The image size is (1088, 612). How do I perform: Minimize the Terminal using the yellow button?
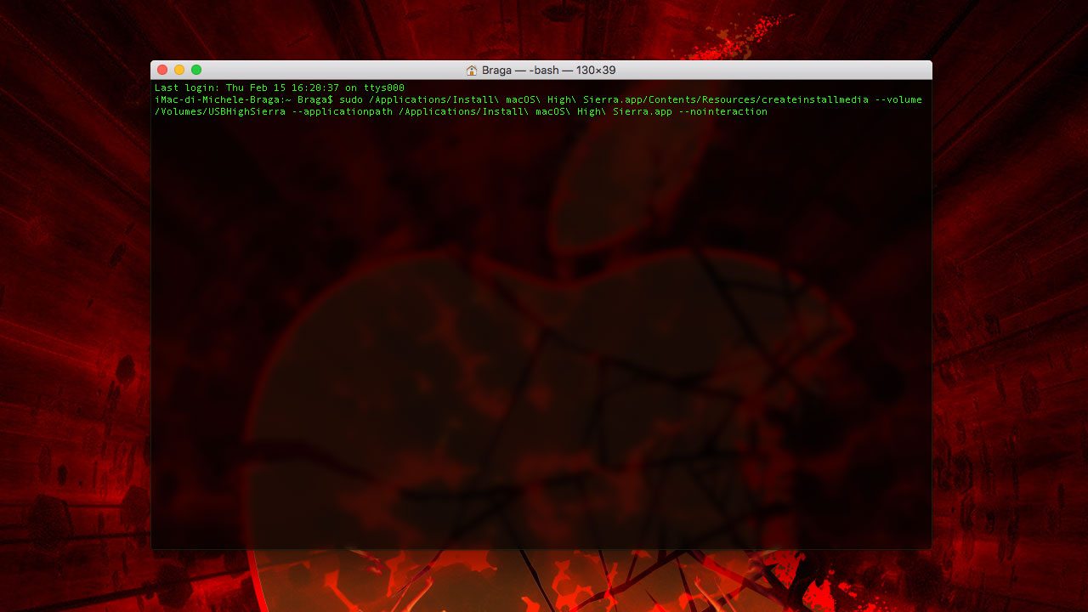tap(179, 70)
